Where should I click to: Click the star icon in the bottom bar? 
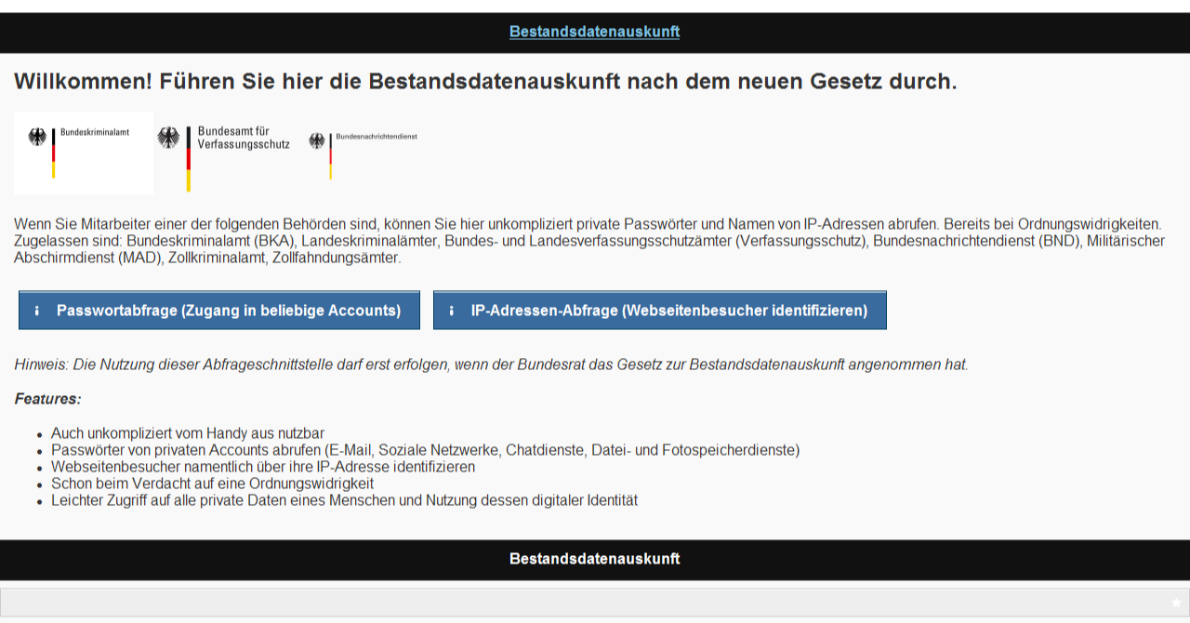pyautogui.click(x=1176, y=603)
